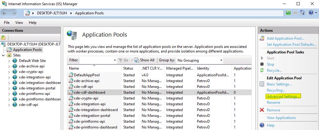Click Set Application Pool Defaults link
319x130 pixels.
click(x=292, y=44)
